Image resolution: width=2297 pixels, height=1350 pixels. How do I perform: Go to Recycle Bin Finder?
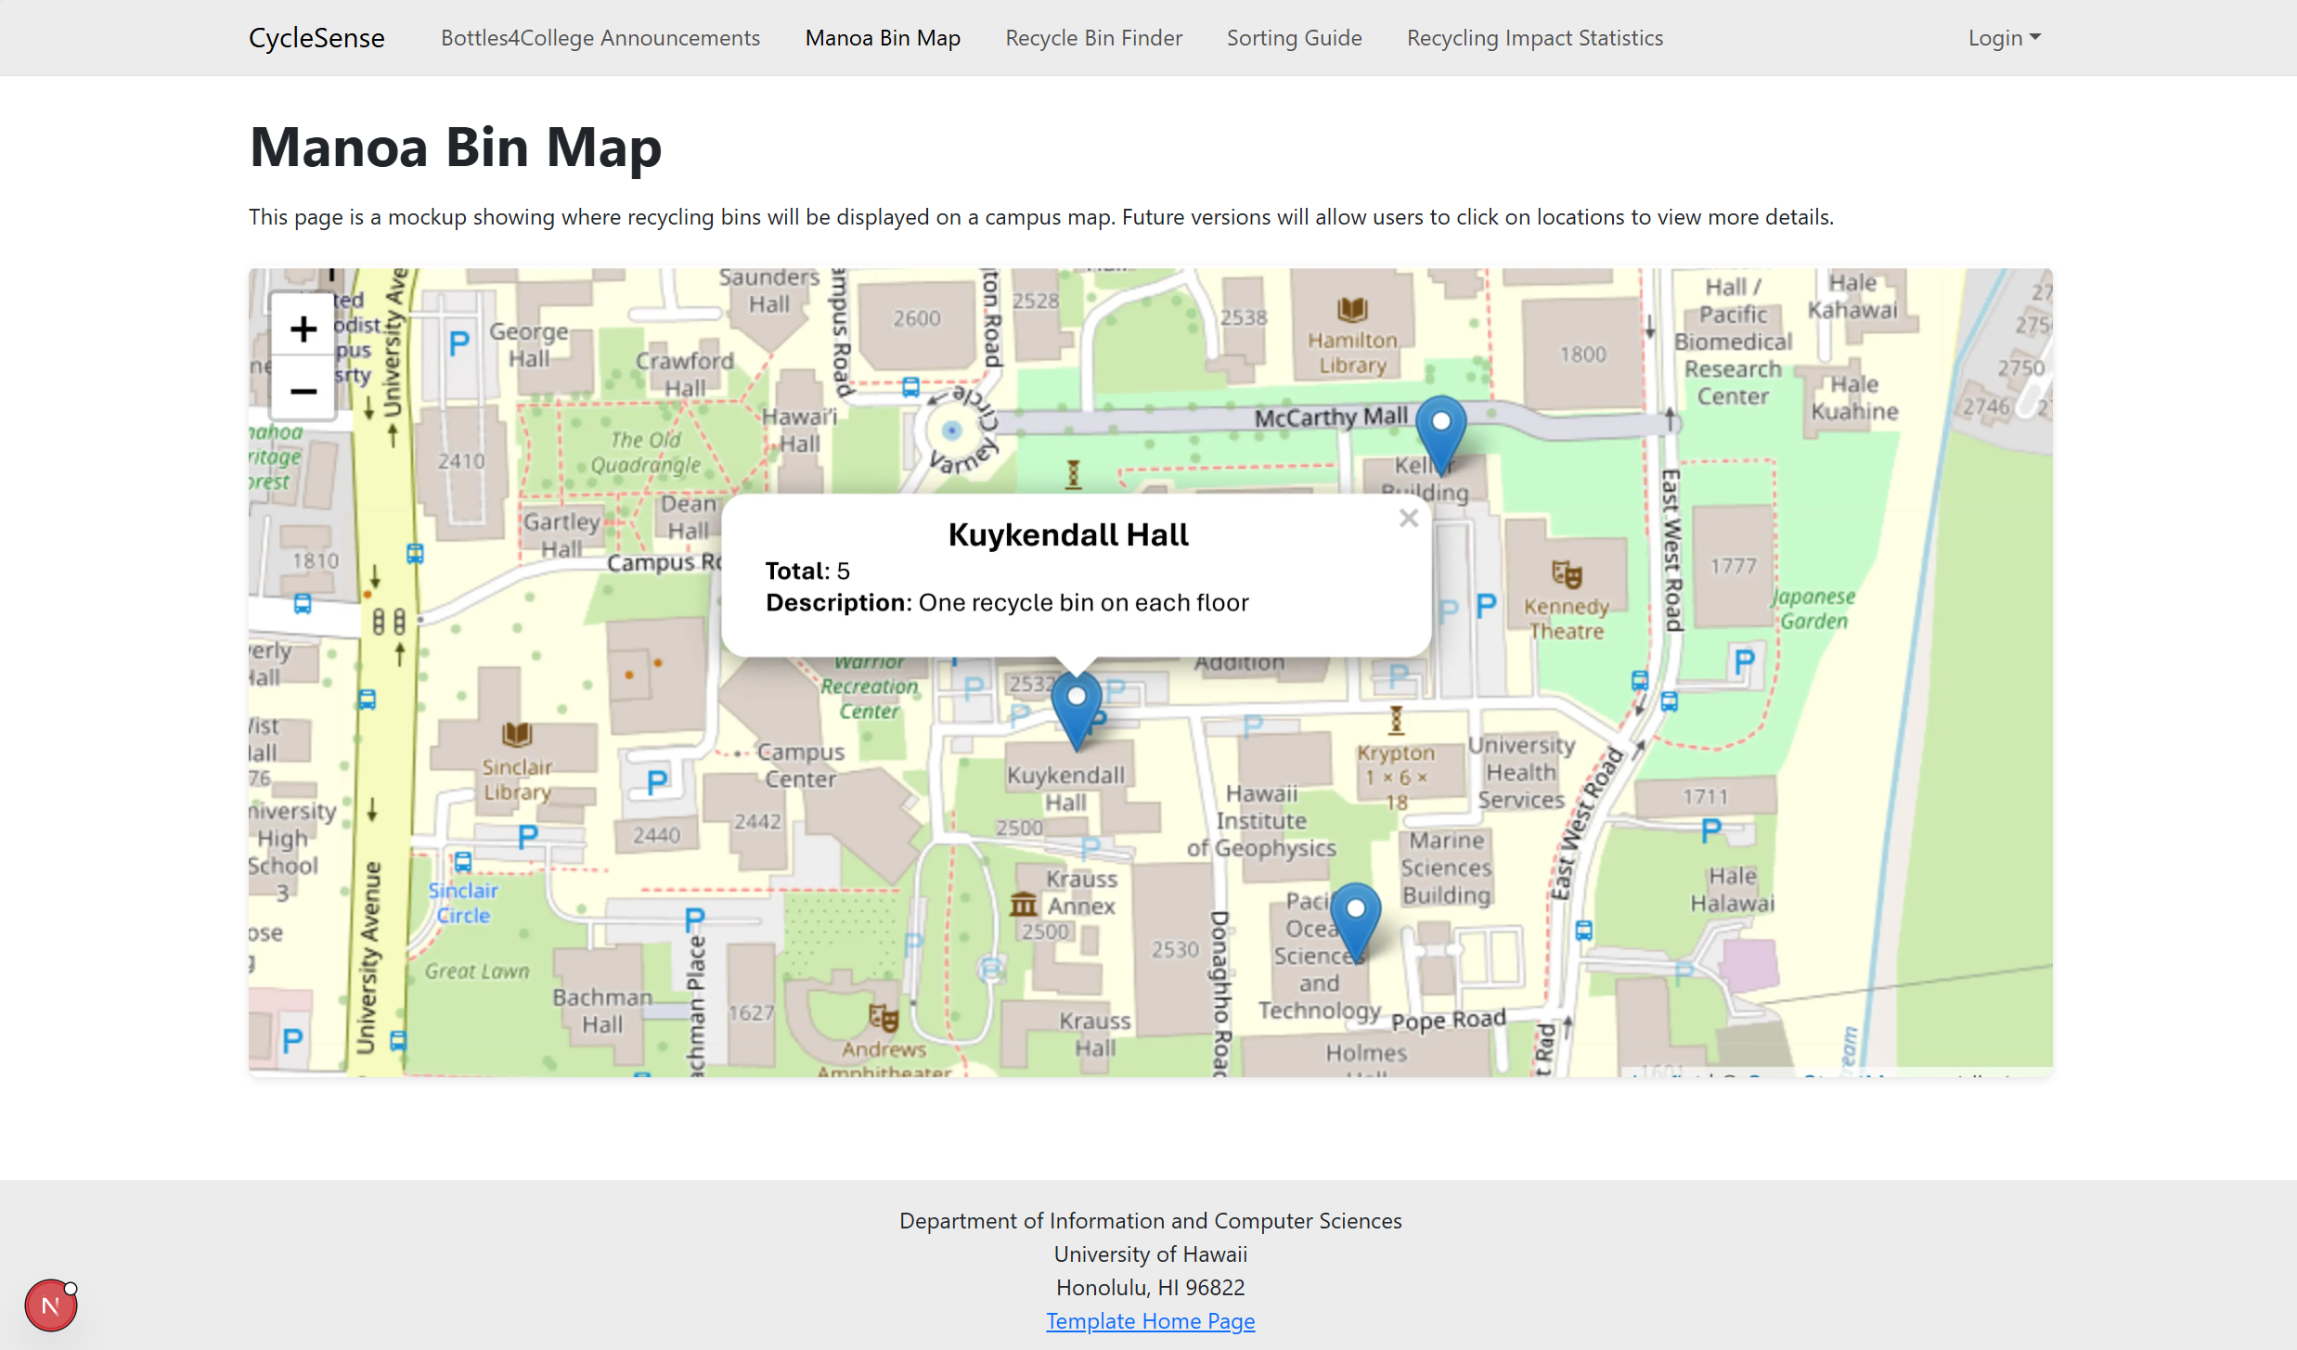(x=1093, y=38)
